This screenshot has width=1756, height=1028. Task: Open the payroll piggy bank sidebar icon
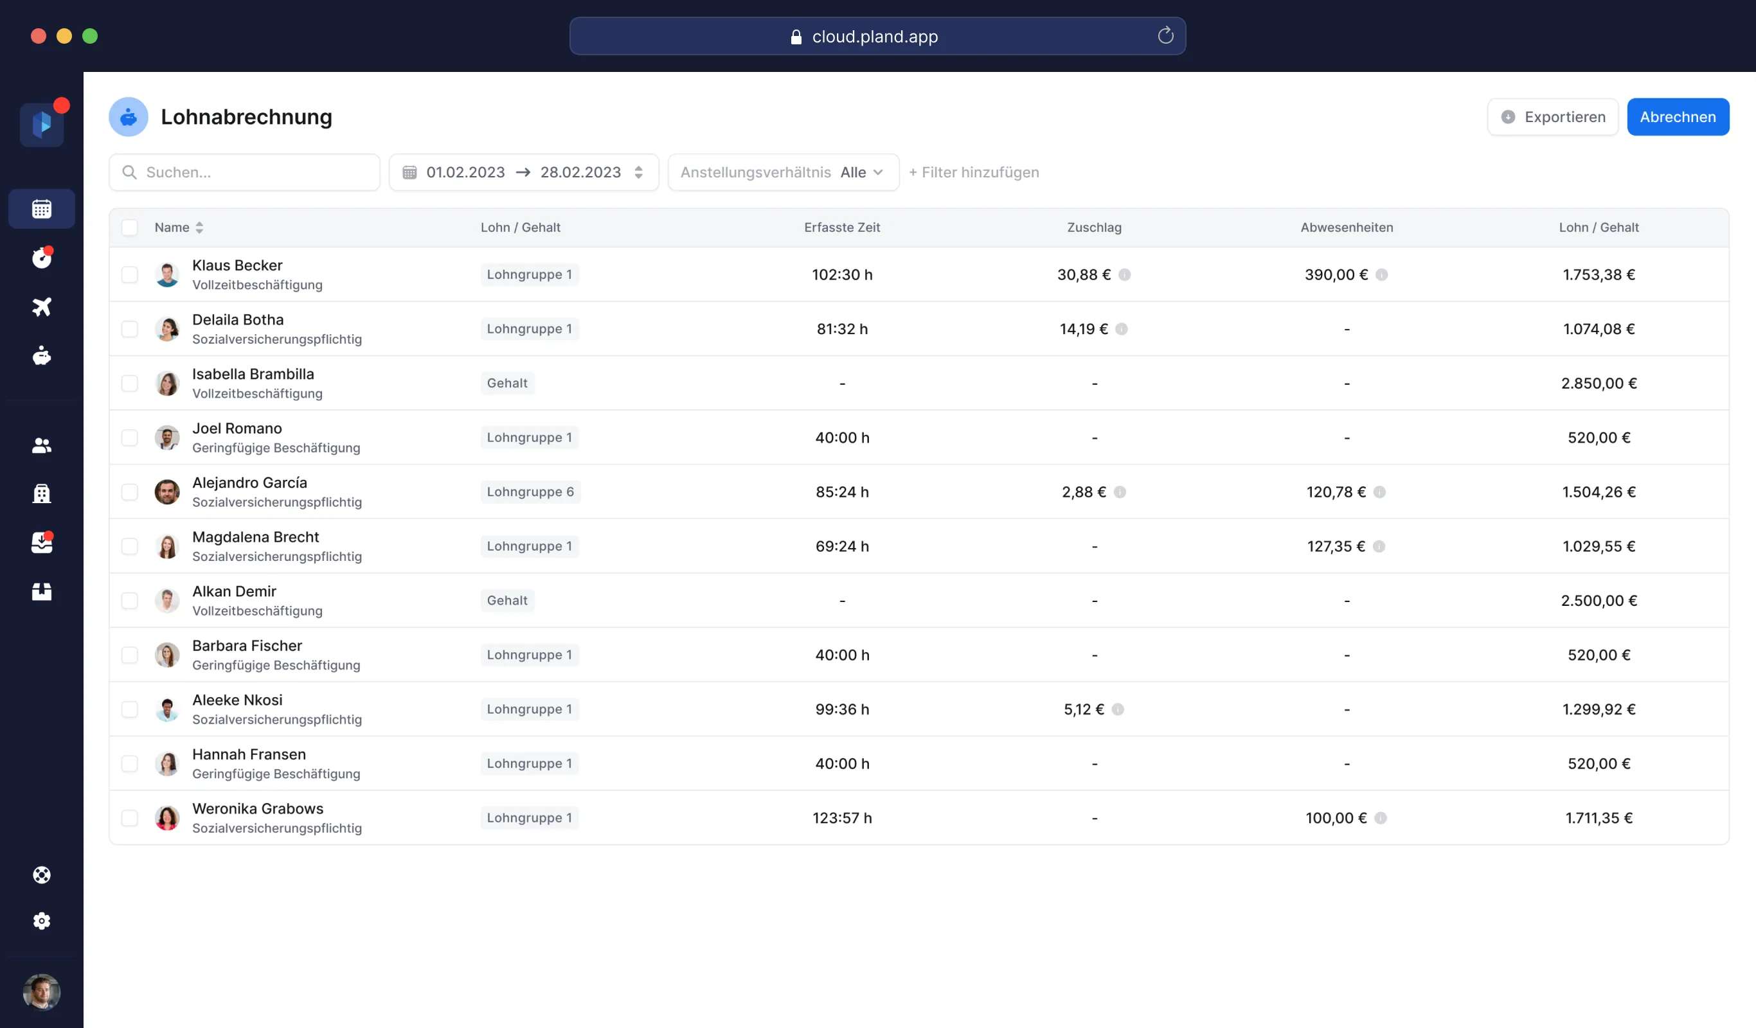point(42,356)
